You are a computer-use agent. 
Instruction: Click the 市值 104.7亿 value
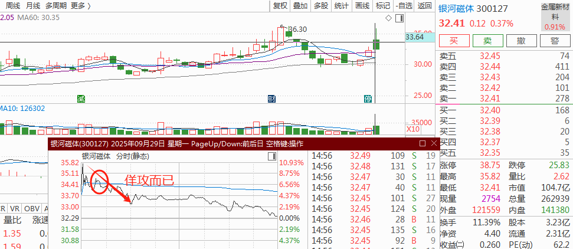click(x=556, y=188)
